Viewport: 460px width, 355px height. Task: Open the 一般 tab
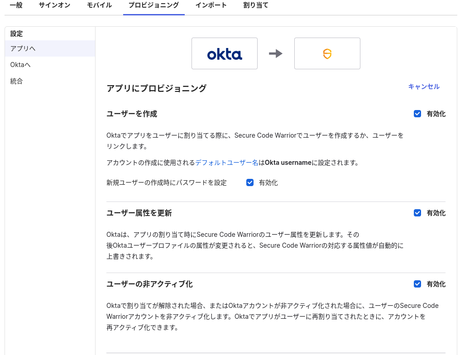[16, 5]
